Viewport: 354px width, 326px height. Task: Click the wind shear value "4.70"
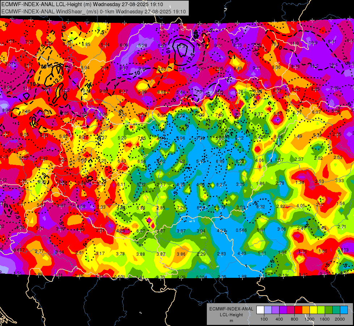pos(180,185)
